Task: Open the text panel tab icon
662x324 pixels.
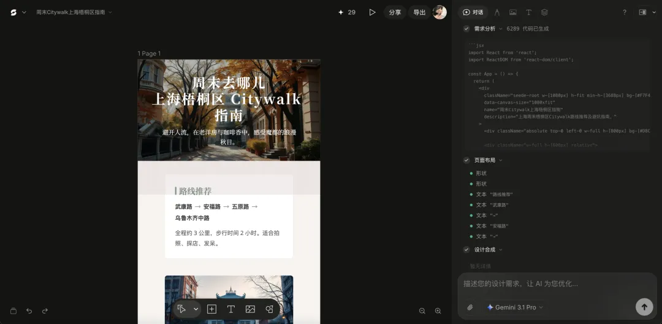Action: pyautogui.click(x=528, y=13)
